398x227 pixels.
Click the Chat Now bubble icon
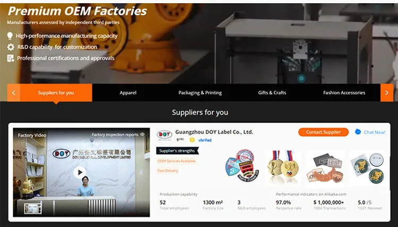(358, 132)
